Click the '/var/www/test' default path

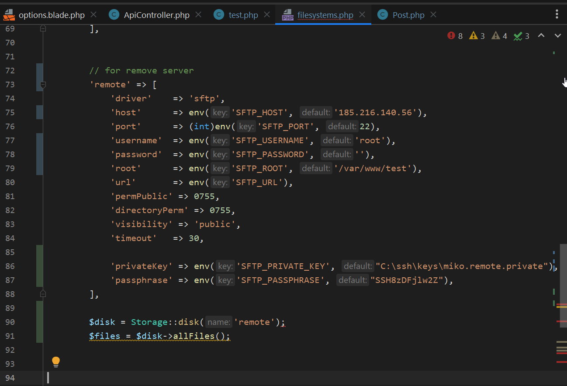coord(373,168)
